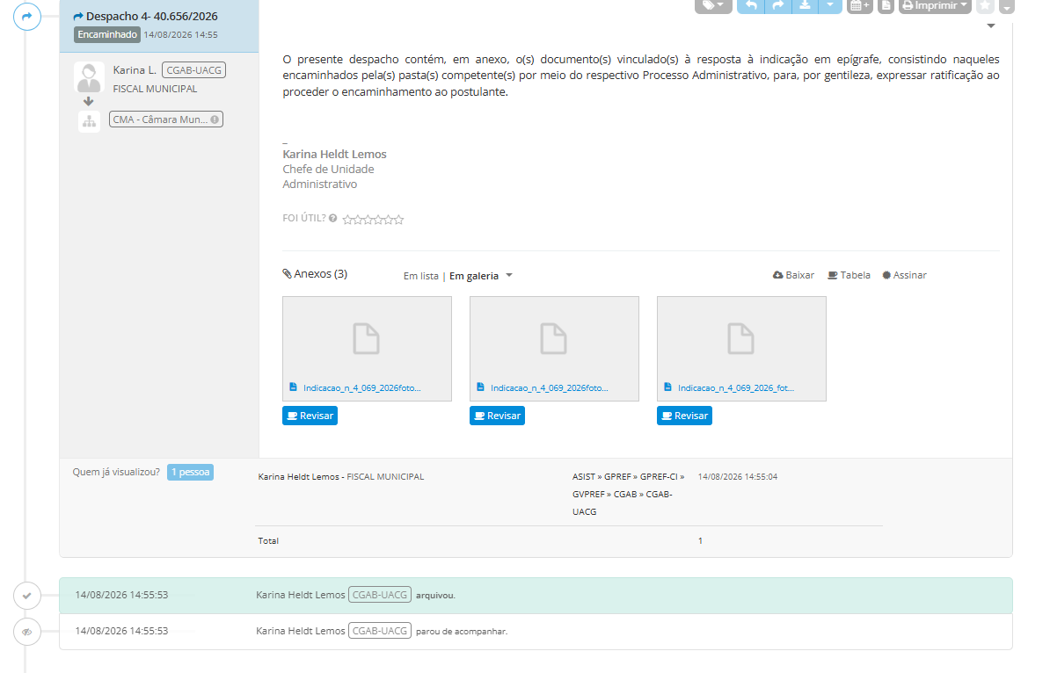Open second Indicacao_n_4_069_2026foto file link

tap(549, 388)
